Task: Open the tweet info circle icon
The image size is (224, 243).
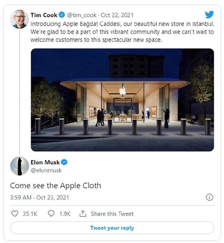Action: pos(209,197)
